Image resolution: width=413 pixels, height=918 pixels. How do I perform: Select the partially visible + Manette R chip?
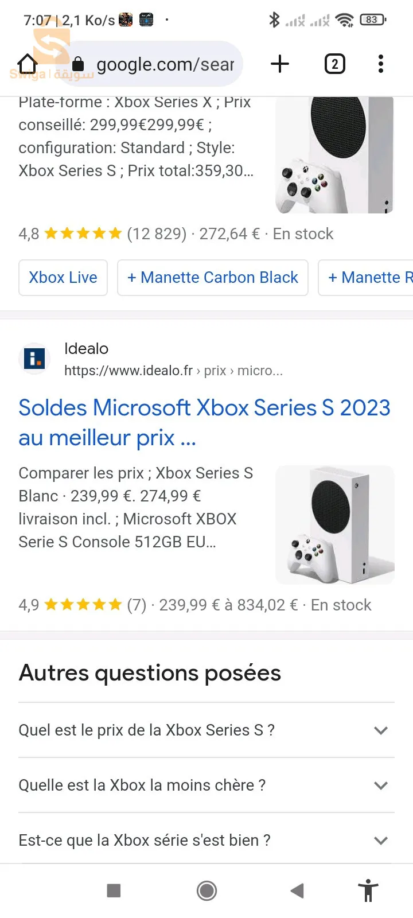tap(366, 278)
